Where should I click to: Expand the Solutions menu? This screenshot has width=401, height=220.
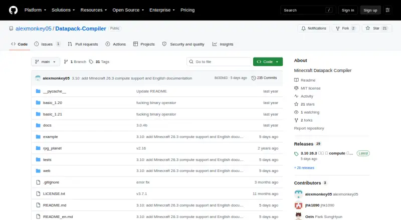[63, 10]
